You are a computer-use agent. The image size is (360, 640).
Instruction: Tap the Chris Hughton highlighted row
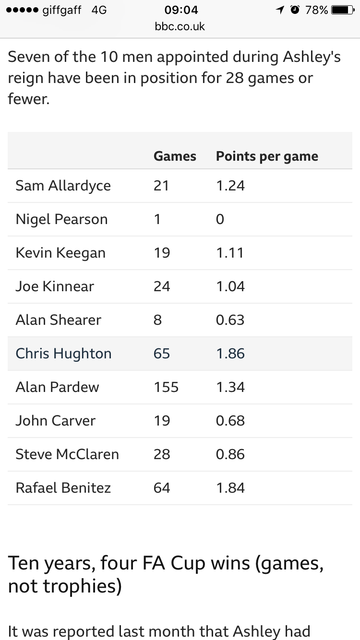(x=180, y=354)
